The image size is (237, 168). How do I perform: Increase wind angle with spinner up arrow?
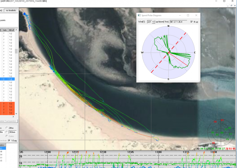coord(154,21)
